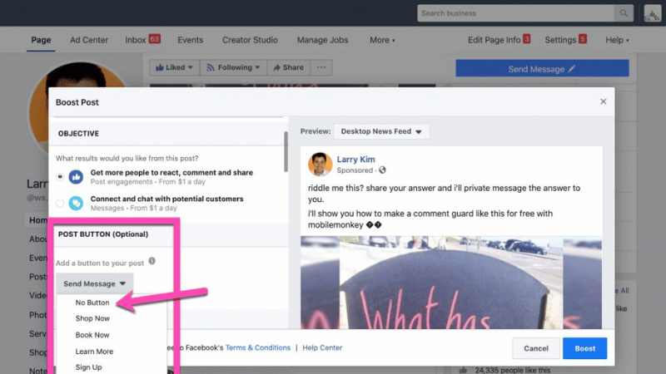Choose Book Now from the list
Viewport: 666px width, 374px height.
pyautogui.click(x=92, y=335)
